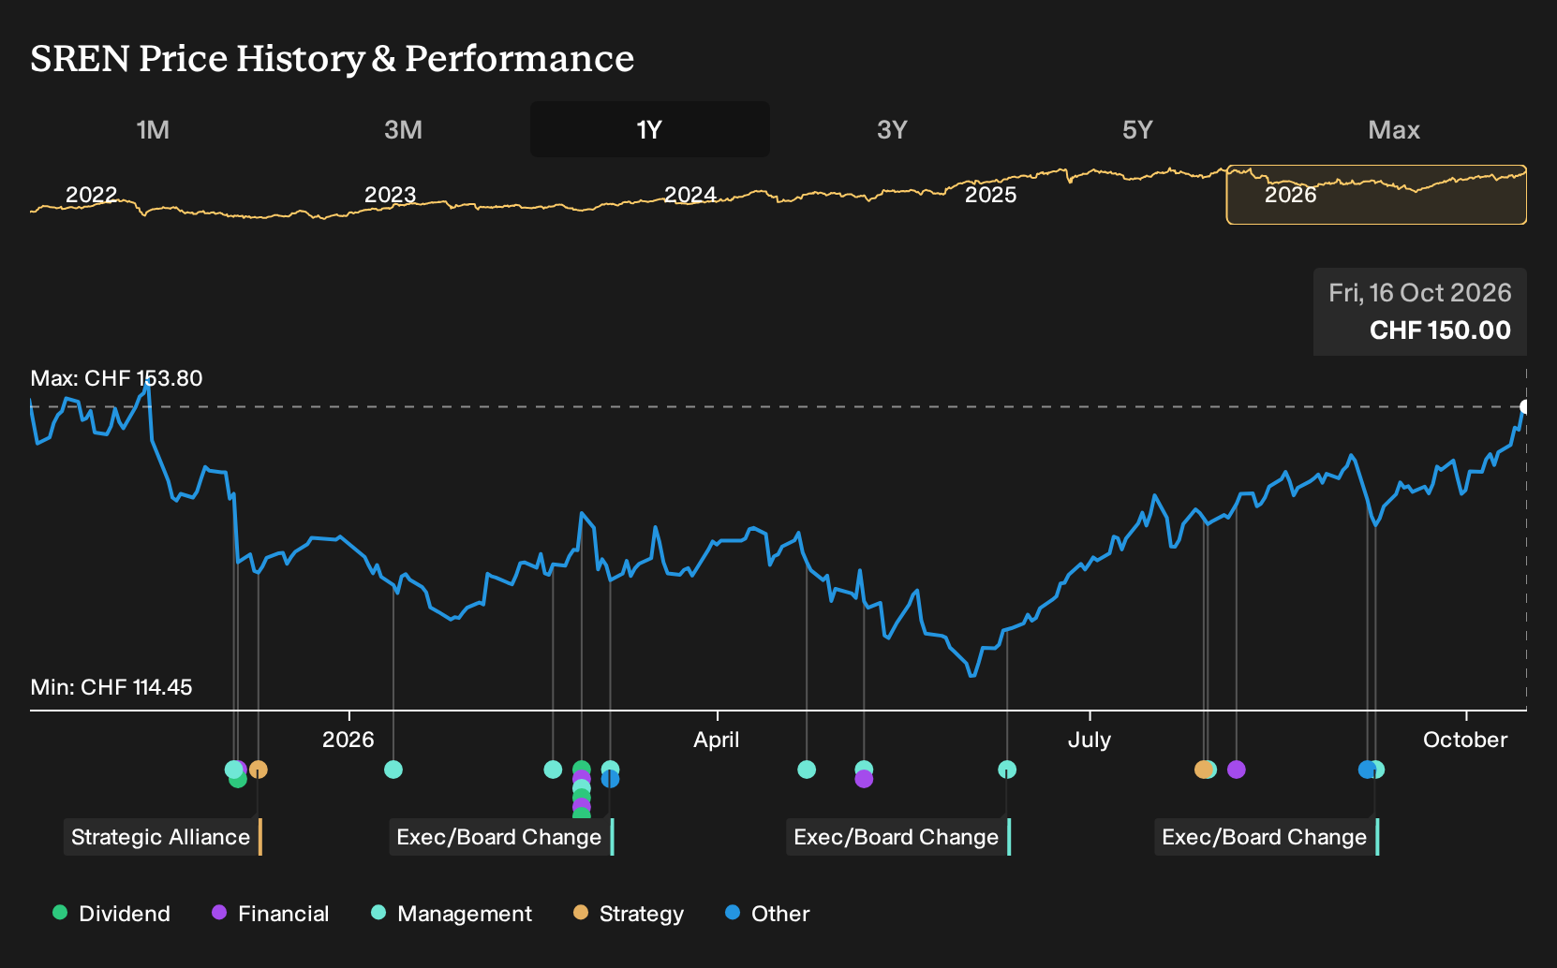Click the October axis label
Image resolution: width=1557 pixels, height=968 pixels.
(x=1465, y=740)
